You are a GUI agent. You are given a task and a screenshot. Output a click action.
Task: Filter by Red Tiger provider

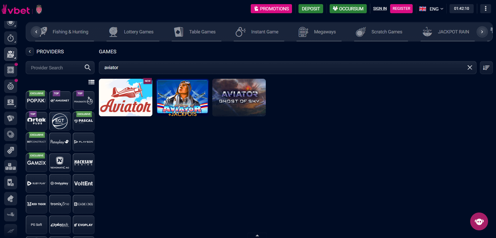(x=37, y=204)
